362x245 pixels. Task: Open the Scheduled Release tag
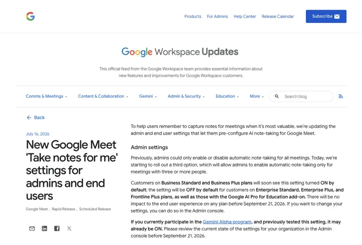click(95, 209)
